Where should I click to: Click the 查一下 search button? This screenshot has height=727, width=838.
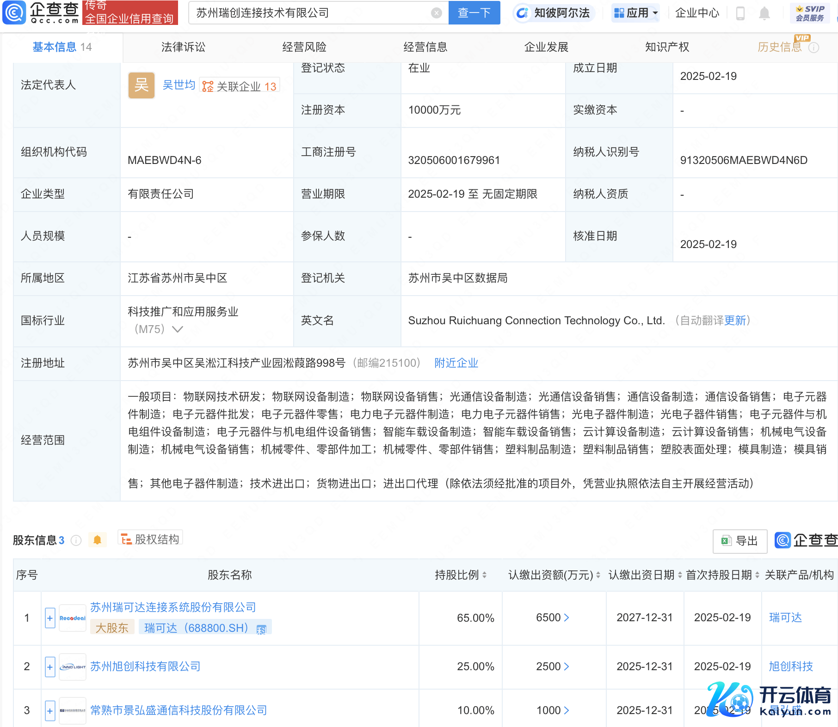474,13
